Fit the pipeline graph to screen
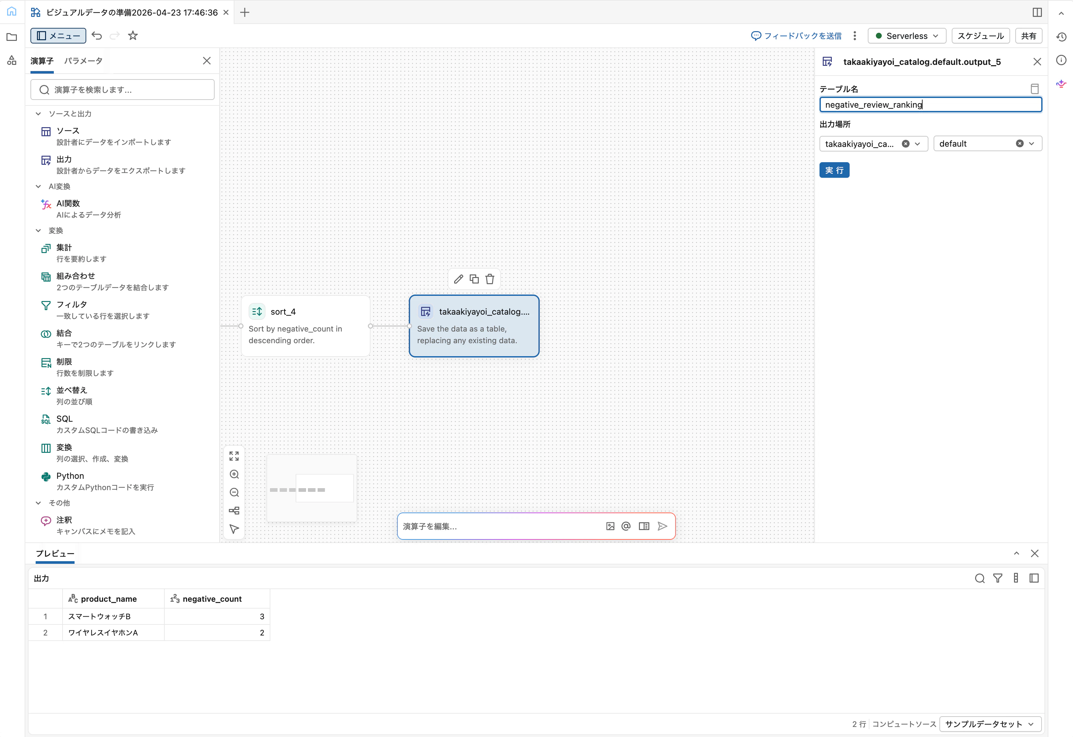This screenshot has height=737, width=1073. click(234, 456)
